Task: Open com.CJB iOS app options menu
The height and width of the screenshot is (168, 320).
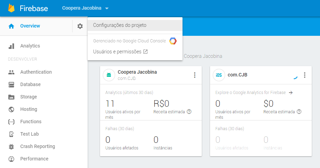Action: [x=304, y=75]
